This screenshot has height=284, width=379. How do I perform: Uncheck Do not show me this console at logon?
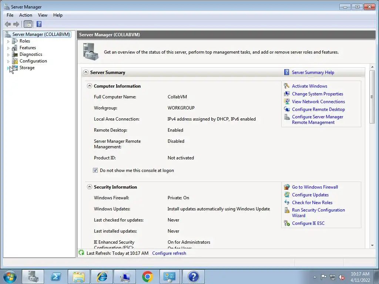(x=95, y=170)
